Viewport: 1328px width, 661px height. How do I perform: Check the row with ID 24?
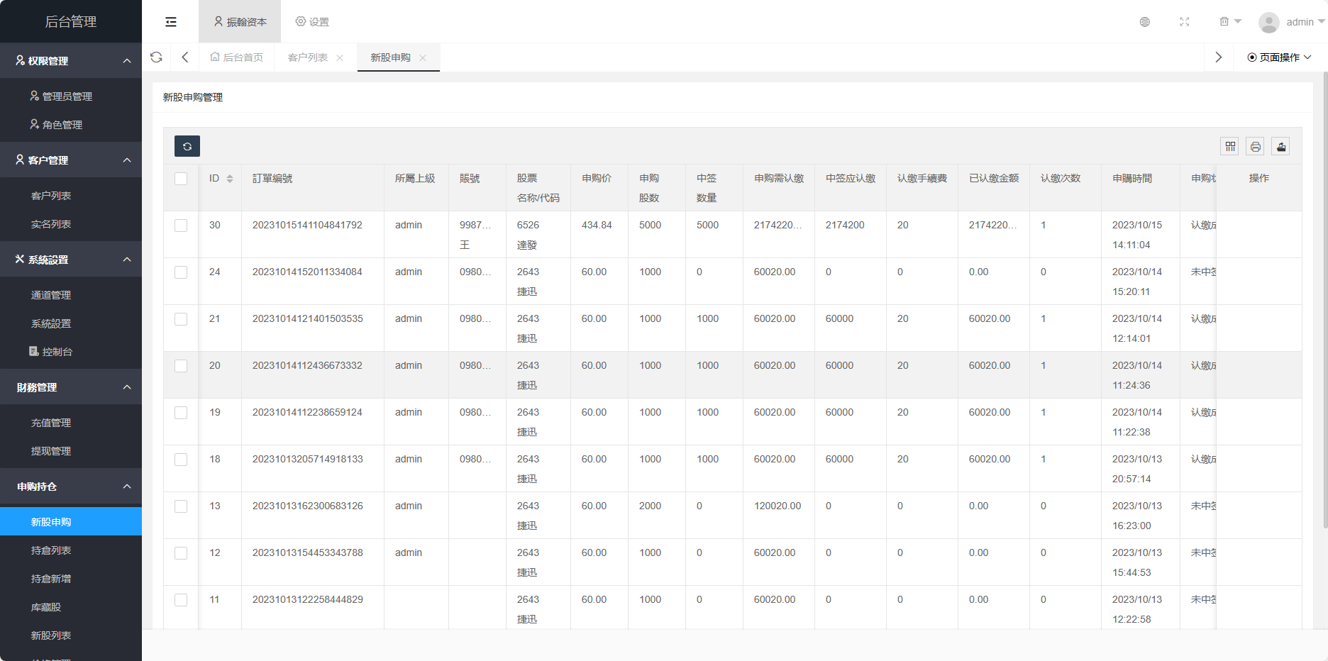[x=181, y=272]
